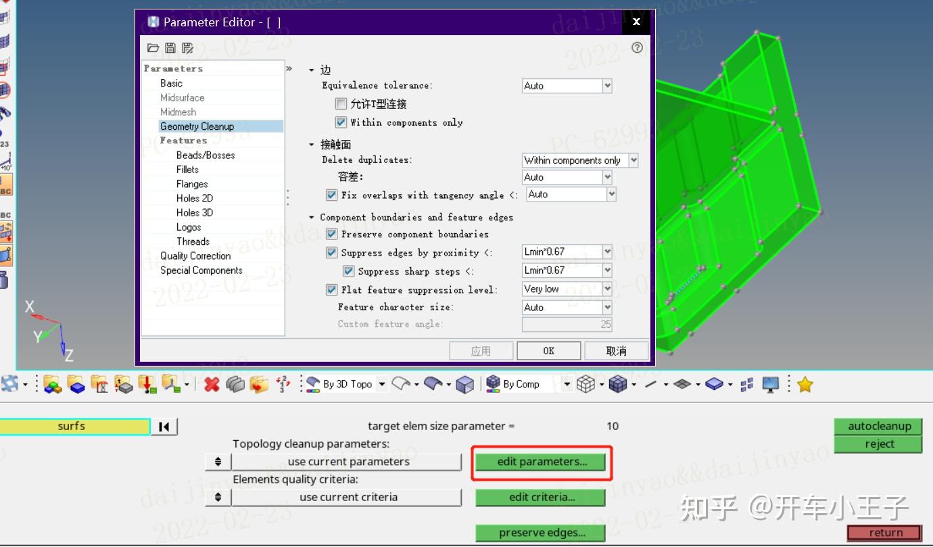Open Suppress sharp steps value dropdown

coord(567,270)
